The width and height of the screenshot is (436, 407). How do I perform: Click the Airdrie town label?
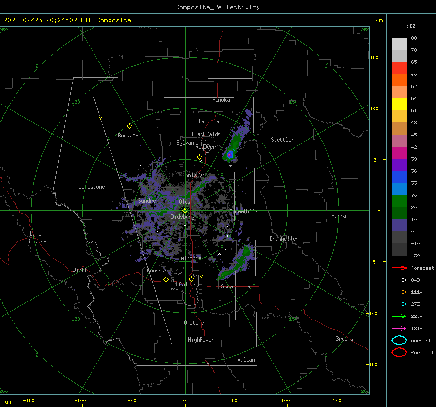pos(191,258)
